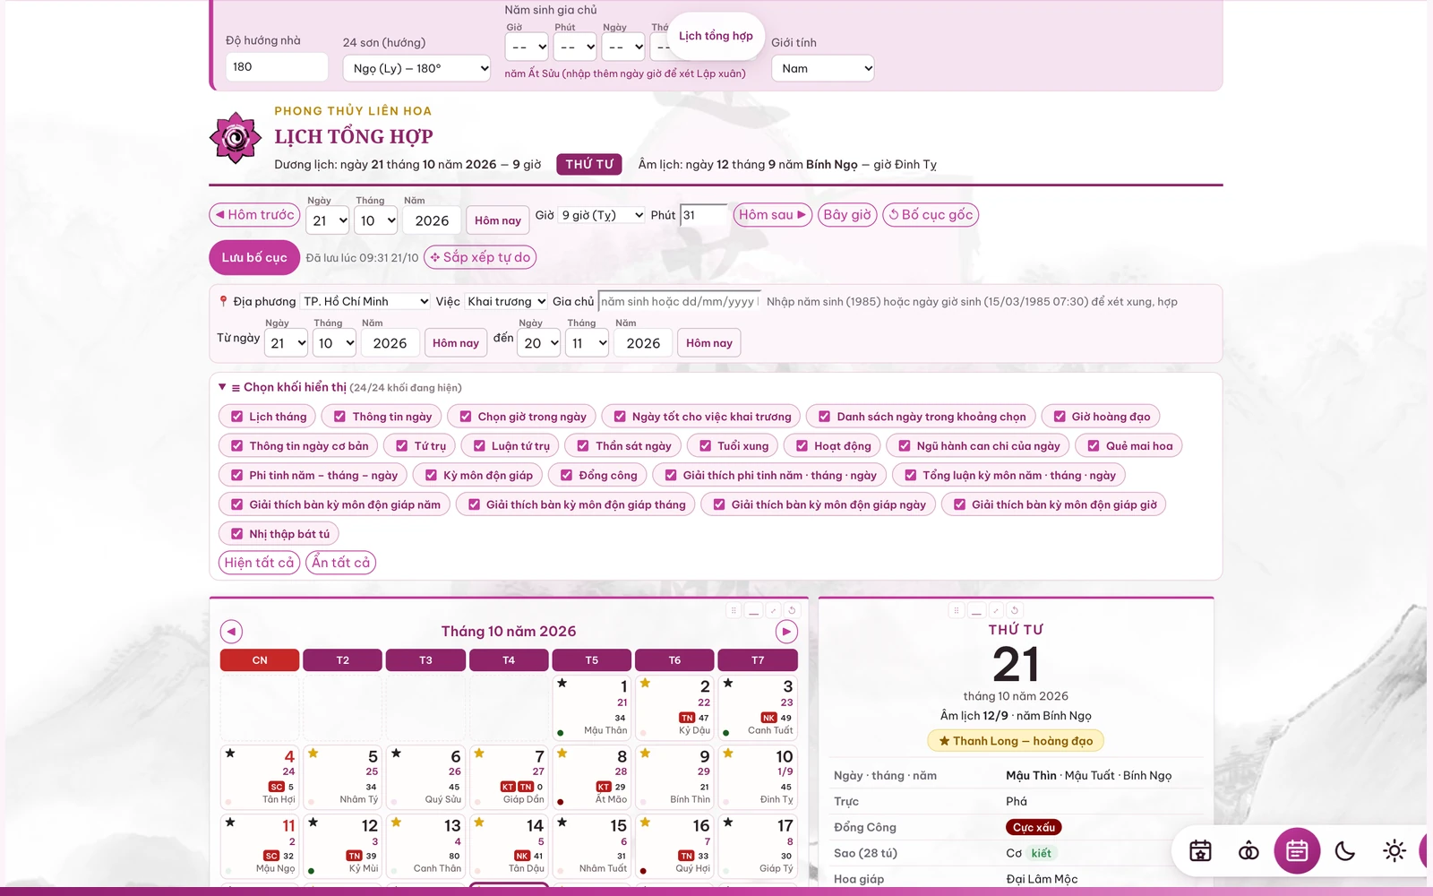The width and height of the screenshot is (1433, 896).
Task: Click the previous month arrow in calendar
Action: 231,632
